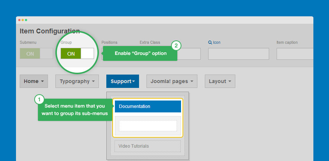The height and width of the screenshot is (161, 329).
Task: Open the Home menu dropdown
Action: (x=34, y=81)
